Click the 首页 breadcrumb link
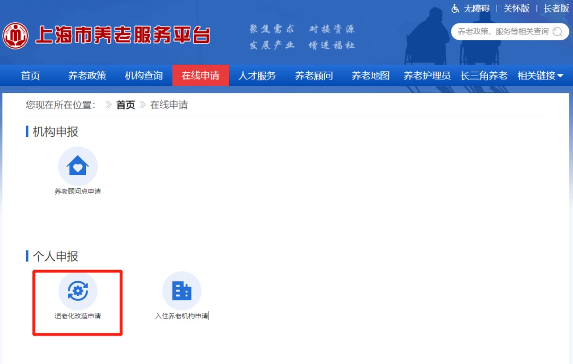Image resolution: width=573 pixels, height=364 pixels. click(x=125, y=105)
